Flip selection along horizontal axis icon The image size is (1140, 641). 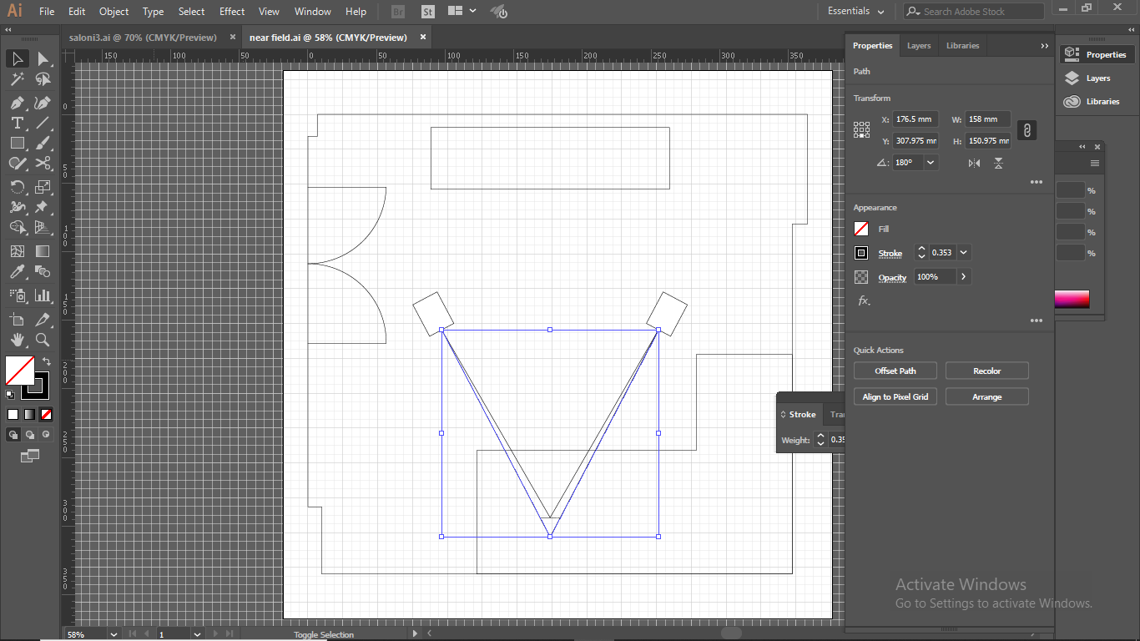[x=974, y=163]
